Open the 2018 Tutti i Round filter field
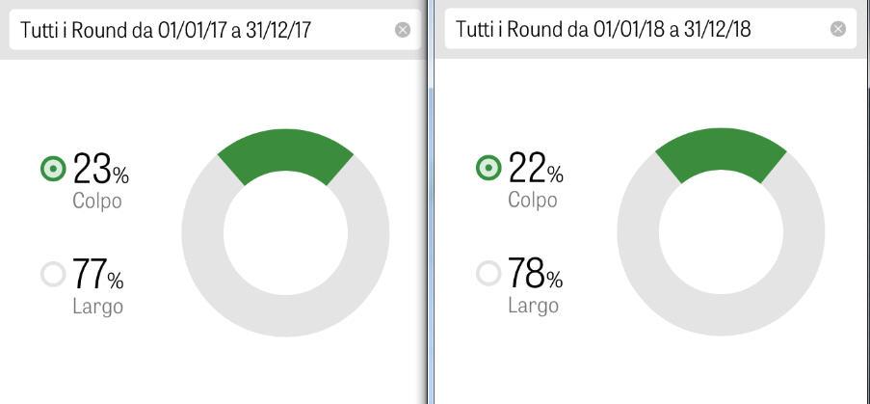 [x=626, y=29]
